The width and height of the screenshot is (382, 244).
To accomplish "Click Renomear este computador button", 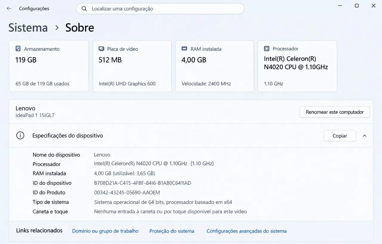I will [x=335, y=112].
